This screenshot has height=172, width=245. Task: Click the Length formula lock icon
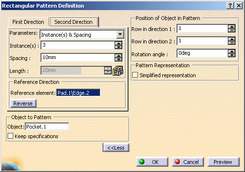point(118,71)
